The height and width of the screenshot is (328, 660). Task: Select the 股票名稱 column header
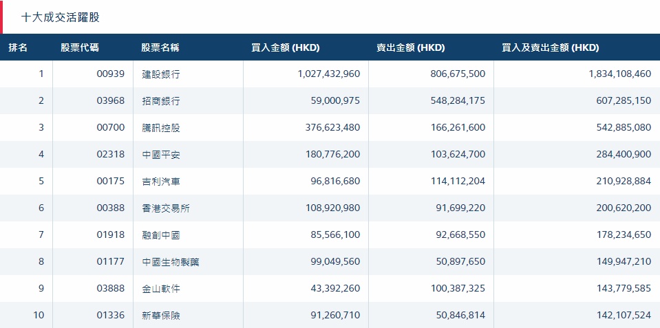160,47
